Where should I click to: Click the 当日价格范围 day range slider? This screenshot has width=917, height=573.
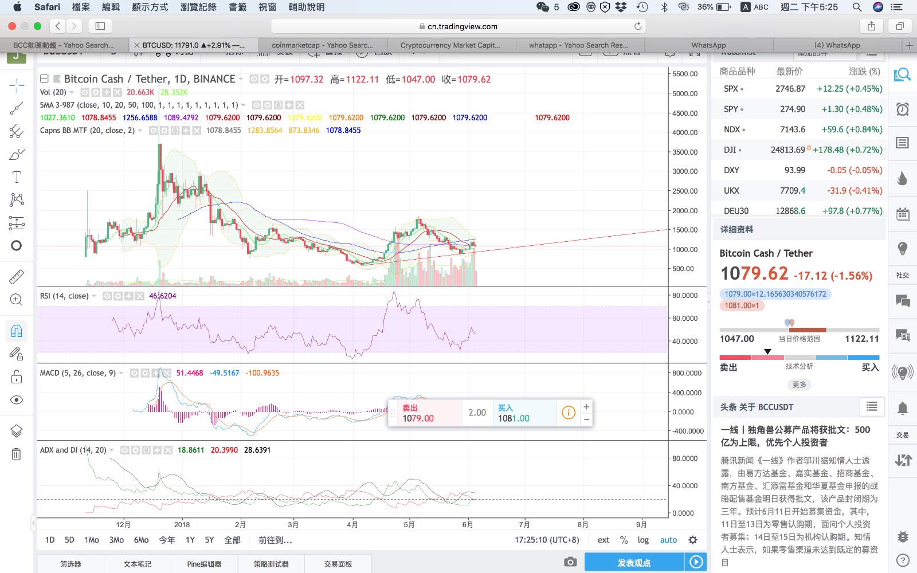(x=799, y=329)
